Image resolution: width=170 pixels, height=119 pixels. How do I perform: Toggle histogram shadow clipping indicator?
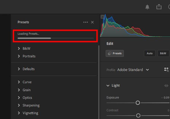pyautogui.click(x=103, y=16)
